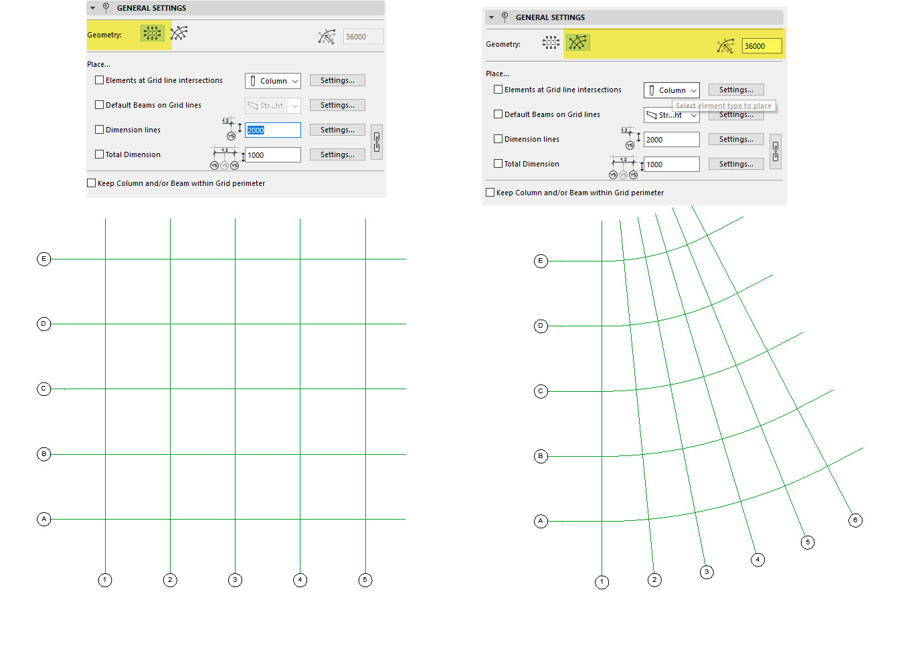Screen dimensions: 912x648
Task: Click the highlighted 36000 radius field
Action: point(761,46)
